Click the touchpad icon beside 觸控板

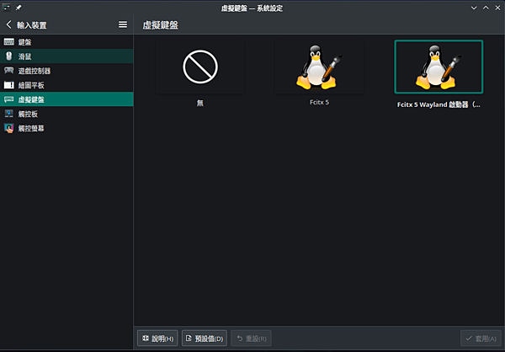pyautogui.click(x=8, y=114)
